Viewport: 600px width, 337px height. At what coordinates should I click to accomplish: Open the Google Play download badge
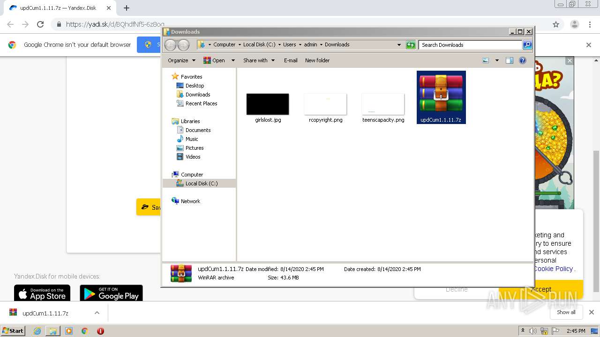point(111,293)
